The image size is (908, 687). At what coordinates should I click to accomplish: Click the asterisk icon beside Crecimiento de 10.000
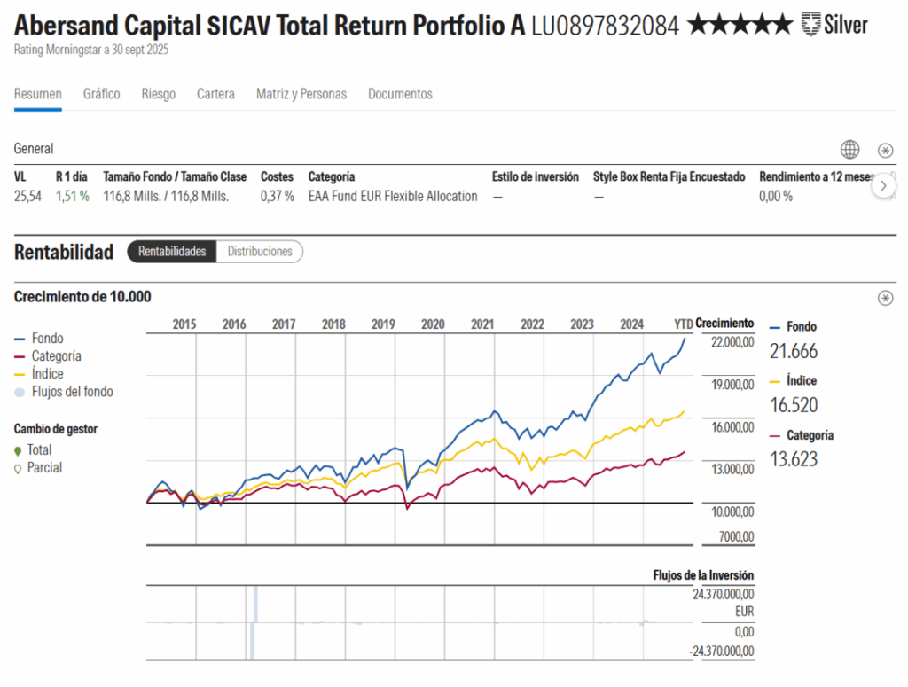885,298
